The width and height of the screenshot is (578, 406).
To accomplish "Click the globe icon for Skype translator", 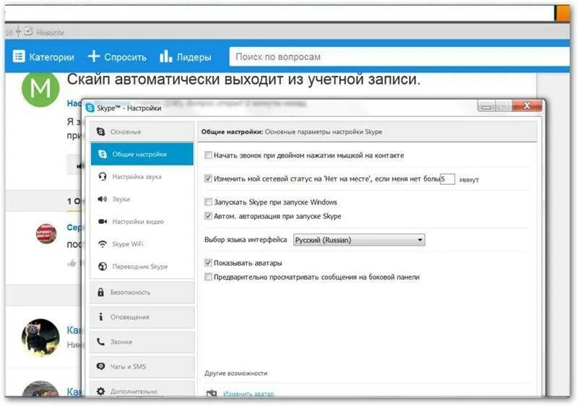I will click(103, 267).
